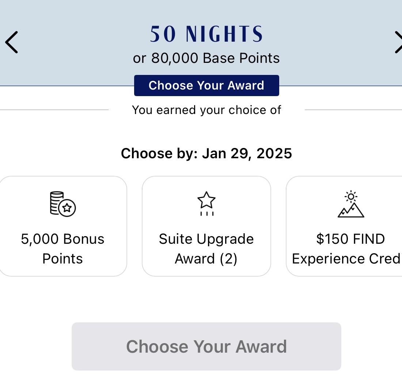Image resolution: width=402 pixels, height=387 pixels.
Task: Select the Suite Upgrade Award card
Action: 206,226
